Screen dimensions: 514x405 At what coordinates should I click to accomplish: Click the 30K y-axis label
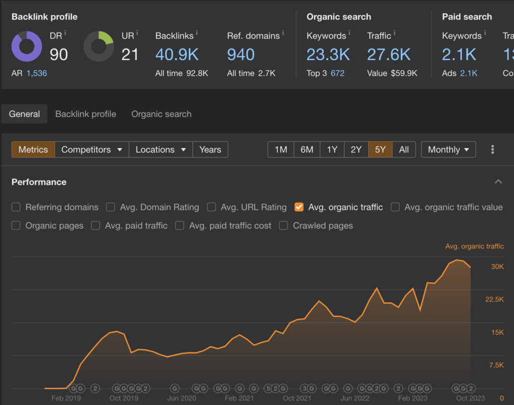(497, 267)
